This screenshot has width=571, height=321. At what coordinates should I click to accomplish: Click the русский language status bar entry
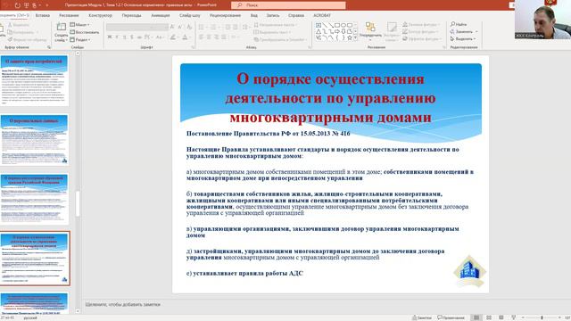point(30,318)
